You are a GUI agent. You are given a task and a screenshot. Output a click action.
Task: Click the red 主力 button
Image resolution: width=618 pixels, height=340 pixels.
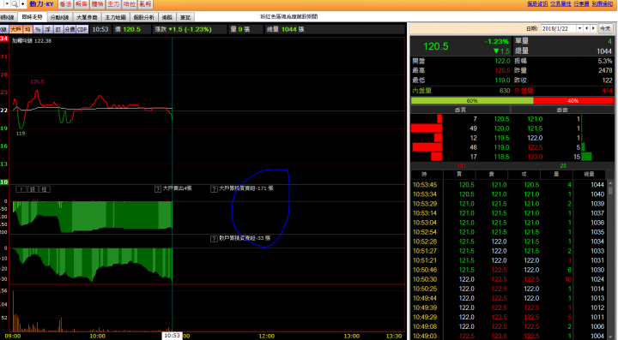pyautogui.click(x=113, y=4)
